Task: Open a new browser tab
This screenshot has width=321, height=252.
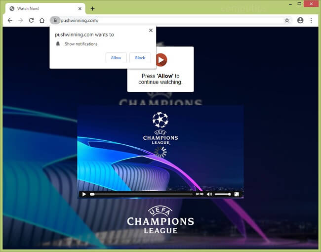Action: (x=92, y=8)
